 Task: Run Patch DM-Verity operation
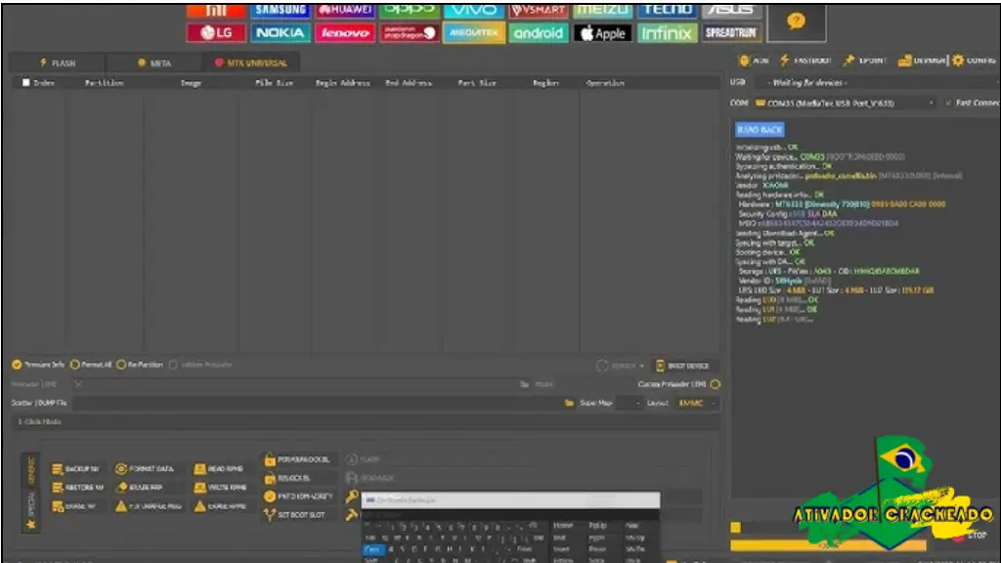click(299, 496)
